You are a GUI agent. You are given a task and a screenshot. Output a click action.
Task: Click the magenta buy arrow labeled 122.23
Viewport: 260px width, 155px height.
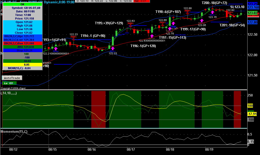point(113,48)
